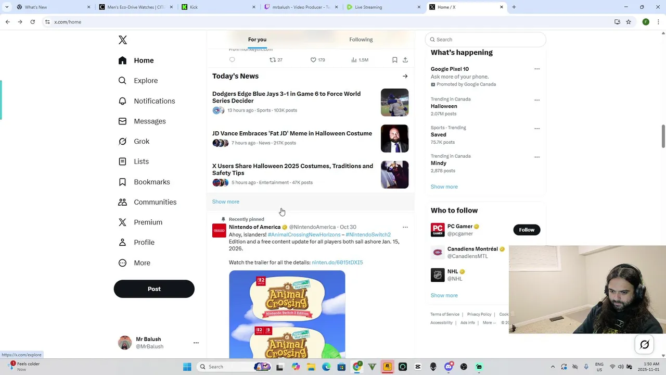Open the Privacy Policy link
Viewport: 666px width, 375px height.
[x=479, y=315]
